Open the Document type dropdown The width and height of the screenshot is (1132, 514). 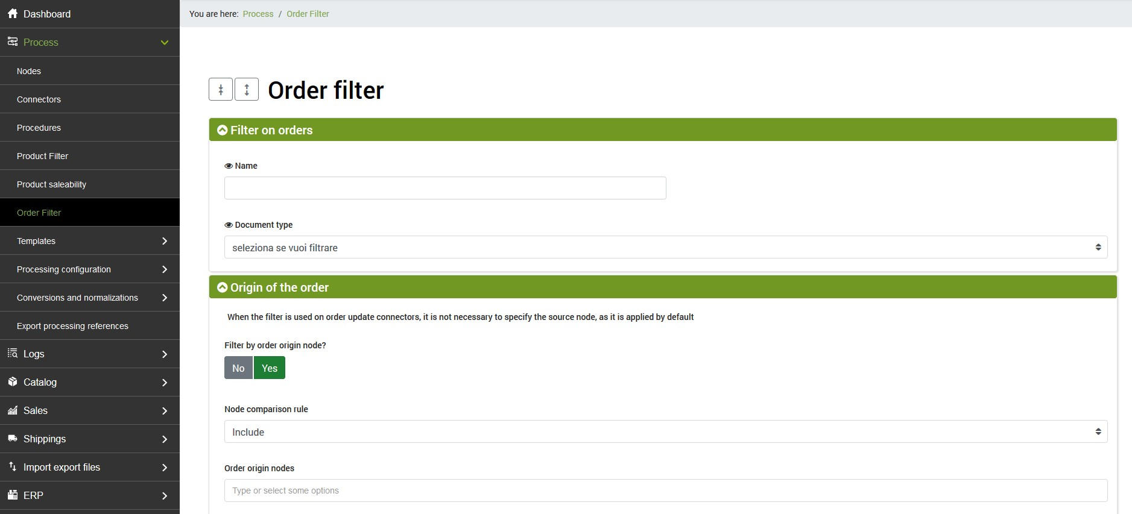(665, 248)
